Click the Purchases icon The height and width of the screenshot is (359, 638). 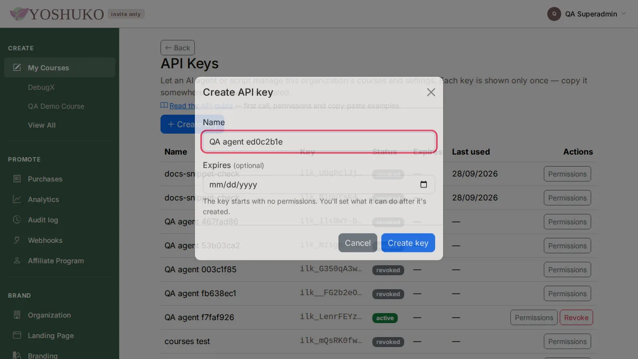pos(17,179)
